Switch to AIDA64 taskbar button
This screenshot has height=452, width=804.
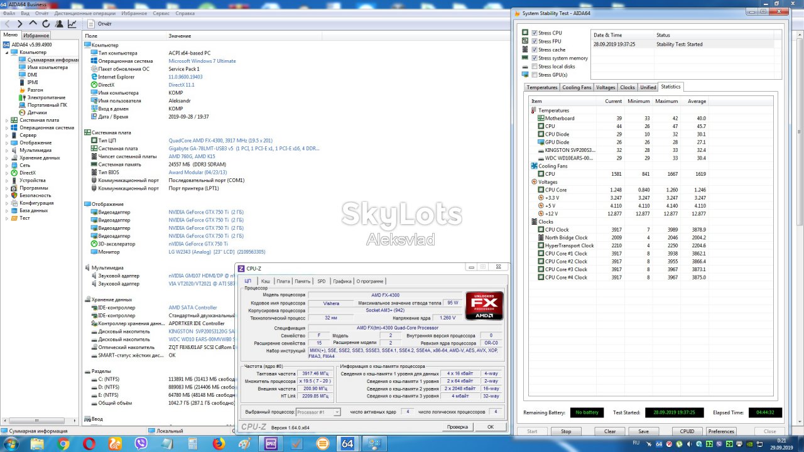(347, 444)
